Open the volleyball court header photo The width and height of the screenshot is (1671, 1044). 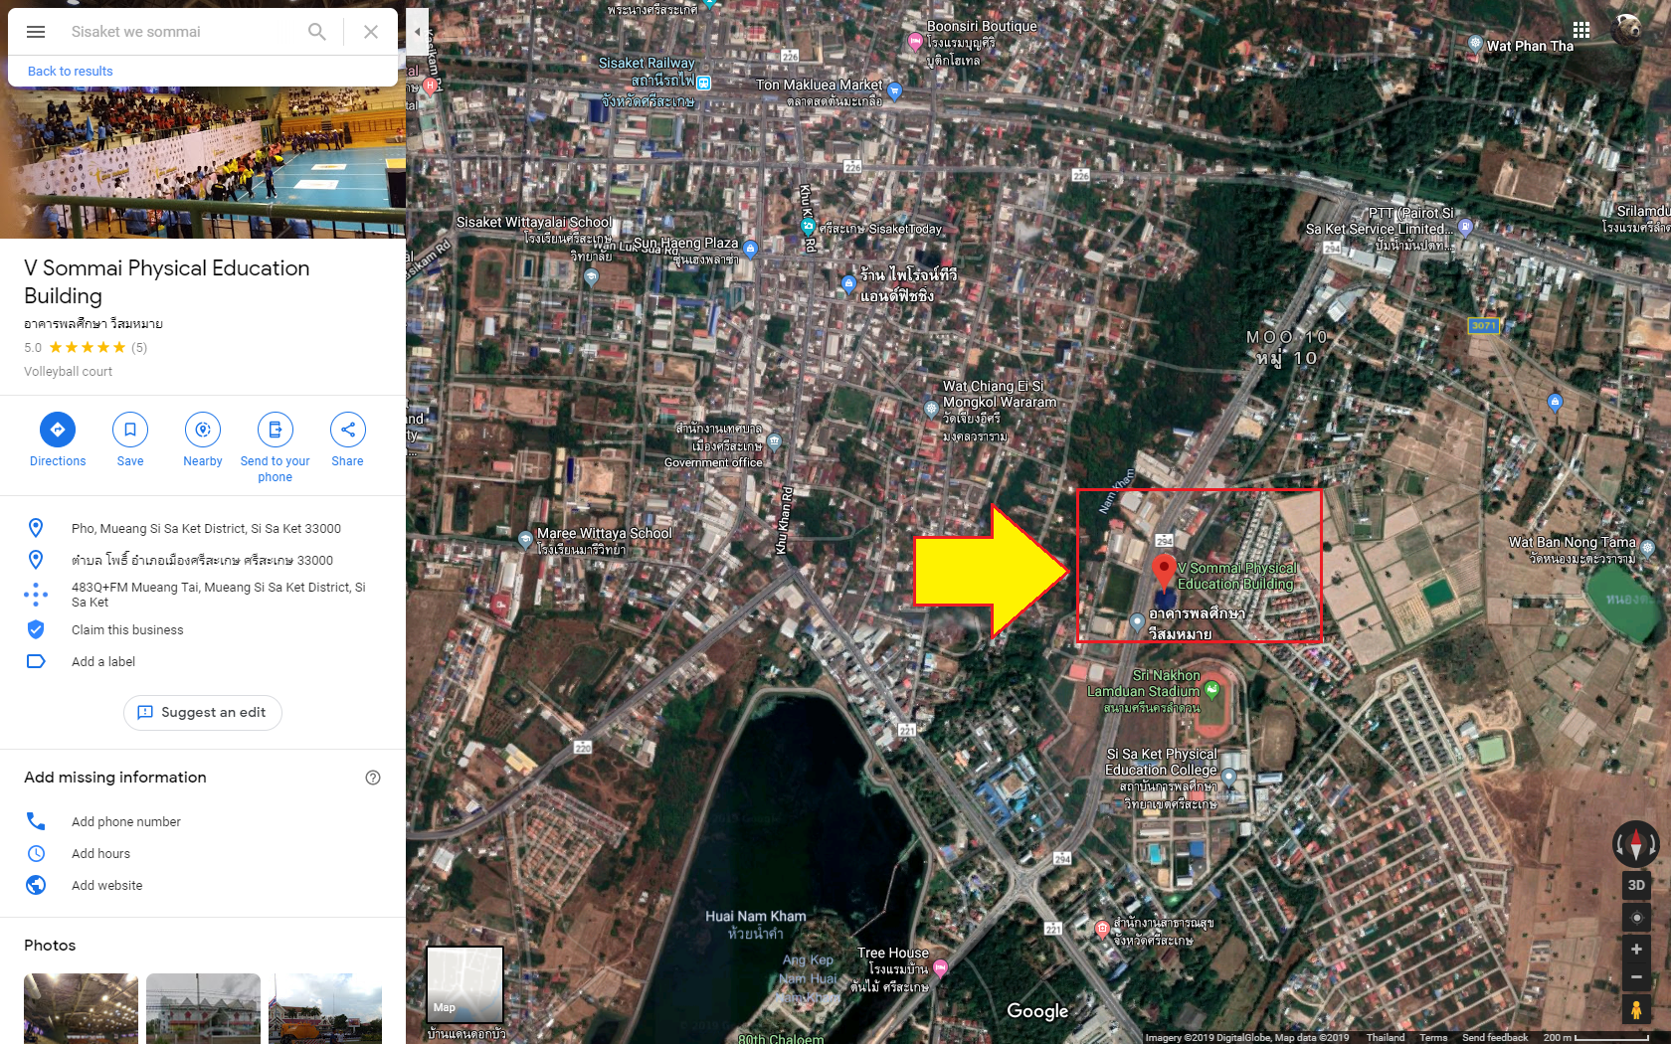click(203, 162)
